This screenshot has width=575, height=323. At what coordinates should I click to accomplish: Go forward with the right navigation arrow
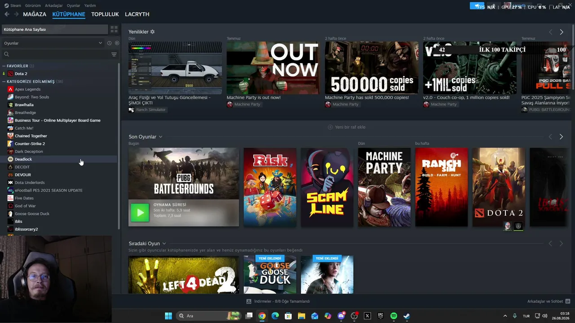coord(16,14)
